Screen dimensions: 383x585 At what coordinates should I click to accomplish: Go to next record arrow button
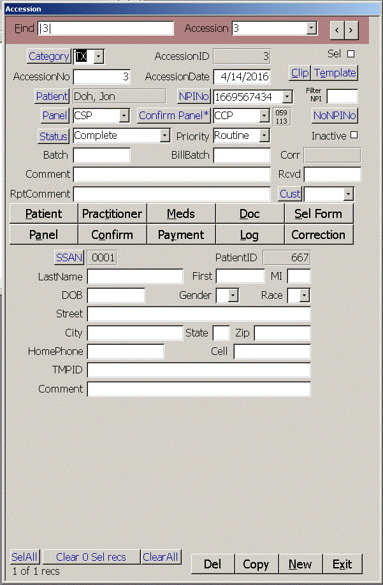pyautogui.click(x=350, y=29)
